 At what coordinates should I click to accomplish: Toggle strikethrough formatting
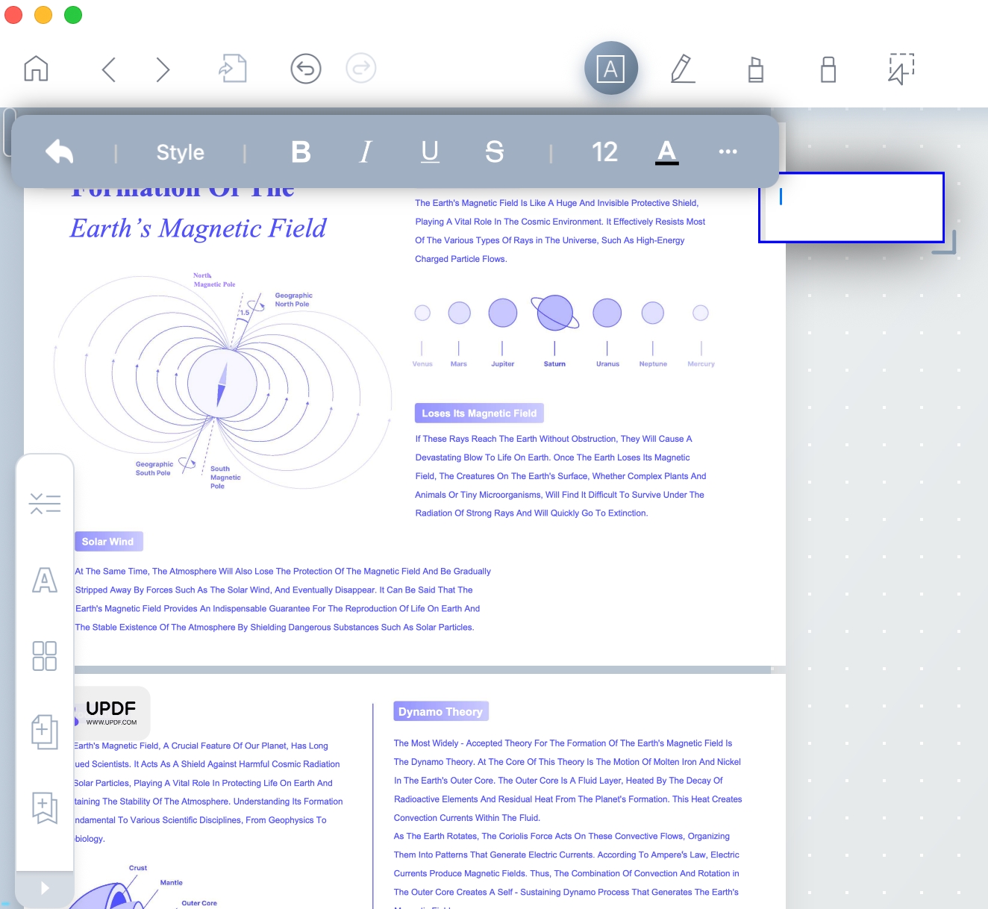tap(495, 152)
